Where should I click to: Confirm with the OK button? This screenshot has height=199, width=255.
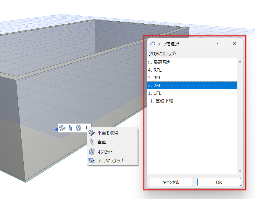[x=219, y=182]
